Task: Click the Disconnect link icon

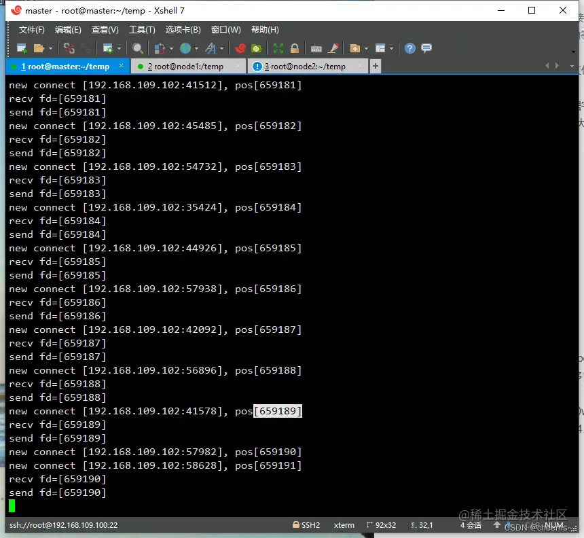Action: (x=69, y=48)
